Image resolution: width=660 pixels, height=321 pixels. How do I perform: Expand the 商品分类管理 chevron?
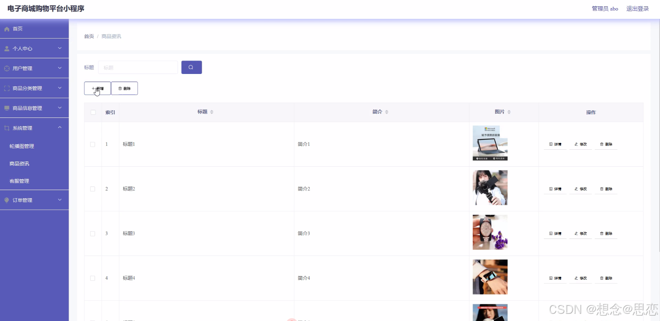coord(60,88)
